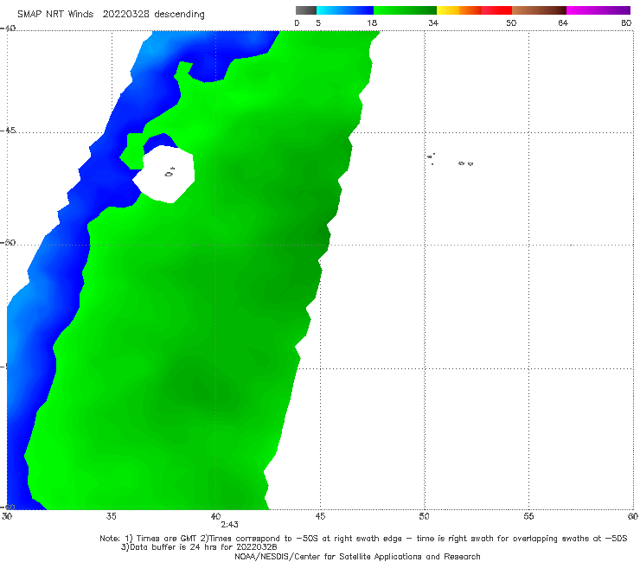Click the 'Times are GMT' note line
The height and width of the screenshot is (562, 640).
pyautogui.click(x=363, y=539)
